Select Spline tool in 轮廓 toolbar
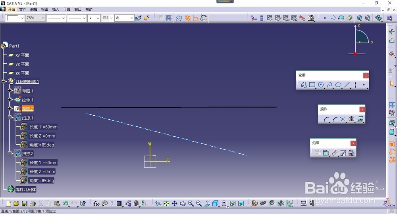The height and width of the screenshot is (214, 397). [x=330, y=85]
